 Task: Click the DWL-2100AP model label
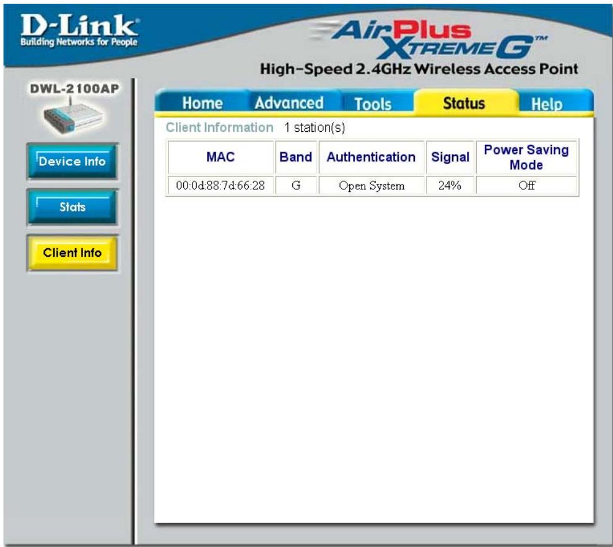click(x=75, y=88)
